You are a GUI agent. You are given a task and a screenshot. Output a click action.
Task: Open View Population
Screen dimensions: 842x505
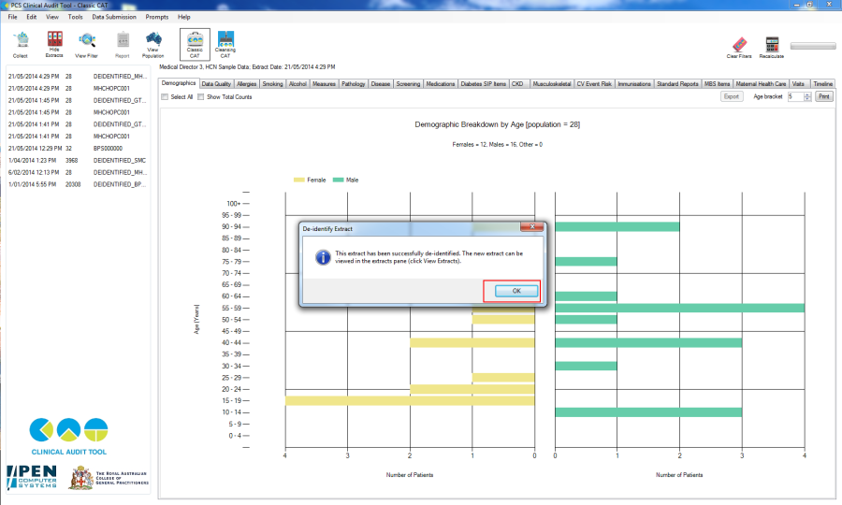pyautogui.click(x=153, y=44)
